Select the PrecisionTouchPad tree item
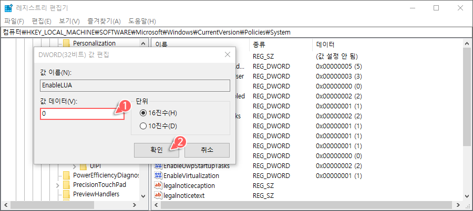Image resolution: width=473 pixels, height=211 pixels. [99, 184]
